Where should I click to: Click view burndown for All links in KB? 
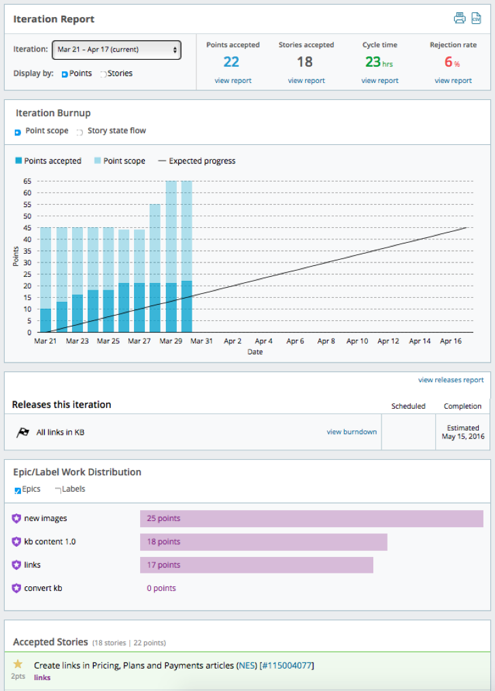click(352, 432)
